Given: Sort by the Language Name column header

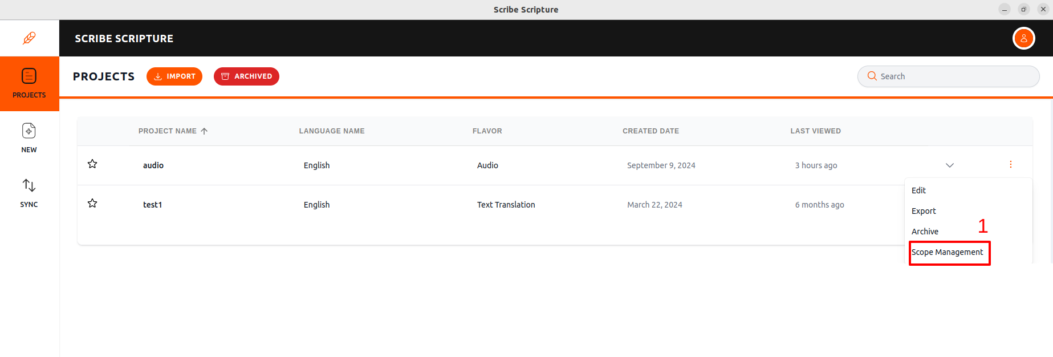Looking at the screenshot, I should click(x=332, y=131).
